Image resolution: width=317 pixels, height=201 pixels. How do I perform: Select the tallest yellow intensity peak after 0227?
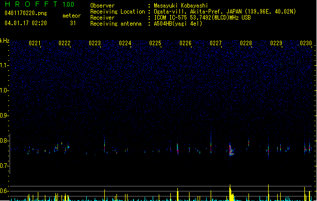point(230,192)
